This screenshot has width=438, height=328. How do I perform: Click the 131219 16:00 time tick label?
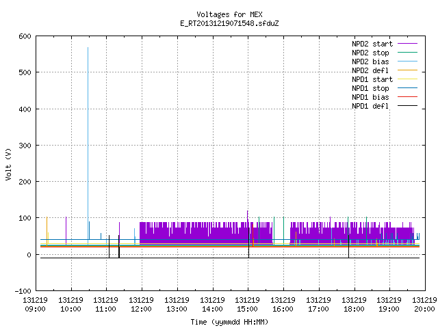click(283, 304)
